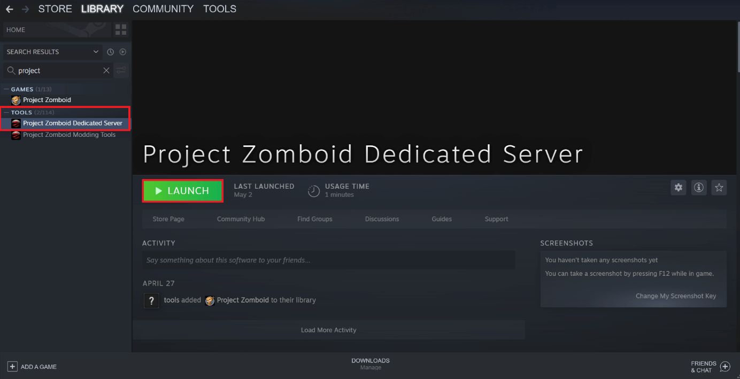Click the back navigation arrow
Screen dimensions: 740x379
click(x=9, y=9)
